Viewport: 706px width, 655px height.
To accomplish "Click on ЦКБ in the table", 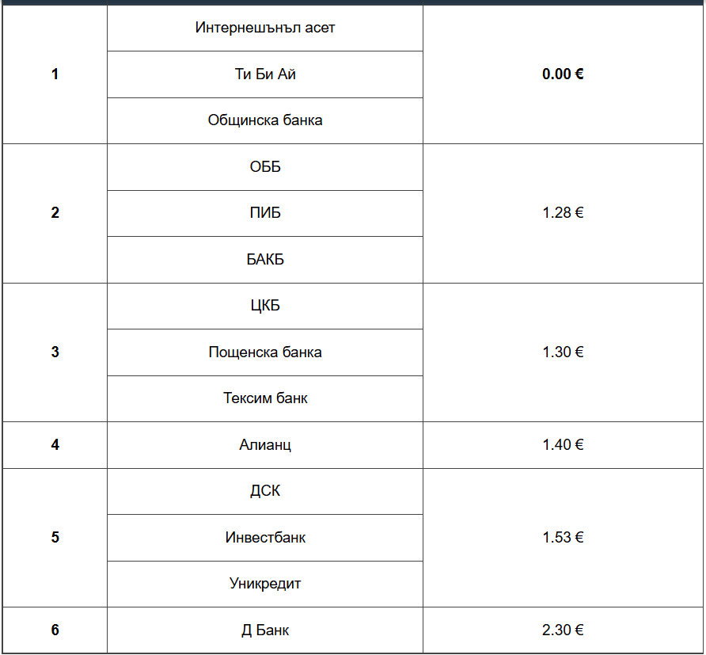I will click(x=265, y=306).
